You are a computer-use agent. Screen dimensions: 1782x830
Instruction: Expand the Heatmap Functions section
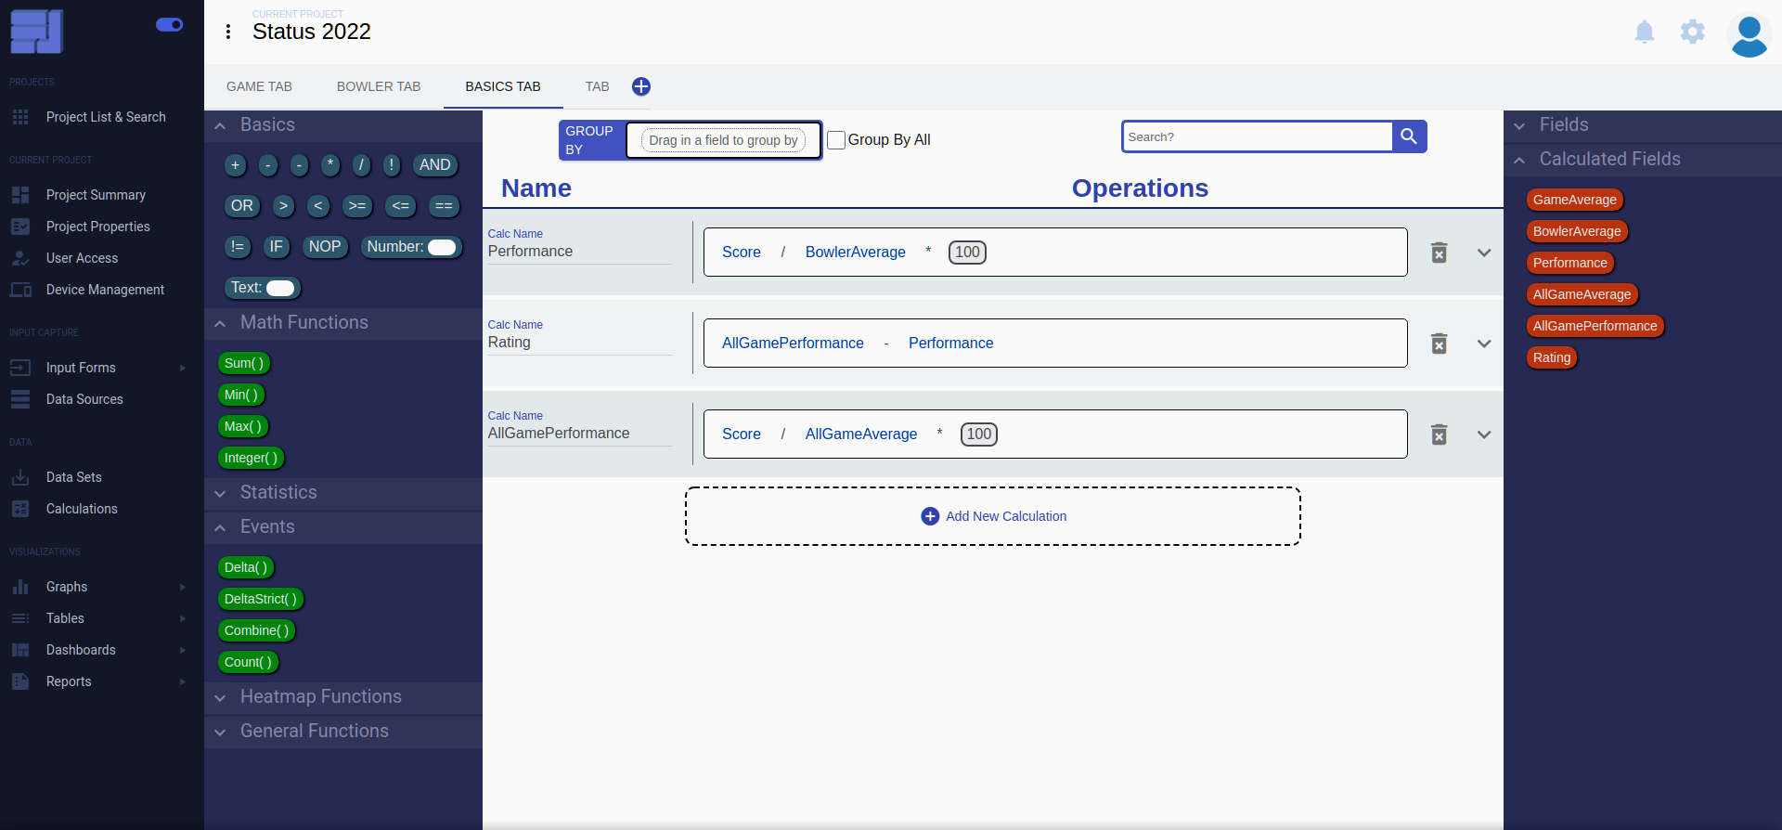[x=343, y=697]
